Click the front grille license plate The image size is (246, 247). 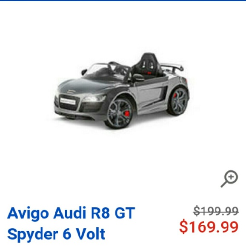click(x=68, y=101)
